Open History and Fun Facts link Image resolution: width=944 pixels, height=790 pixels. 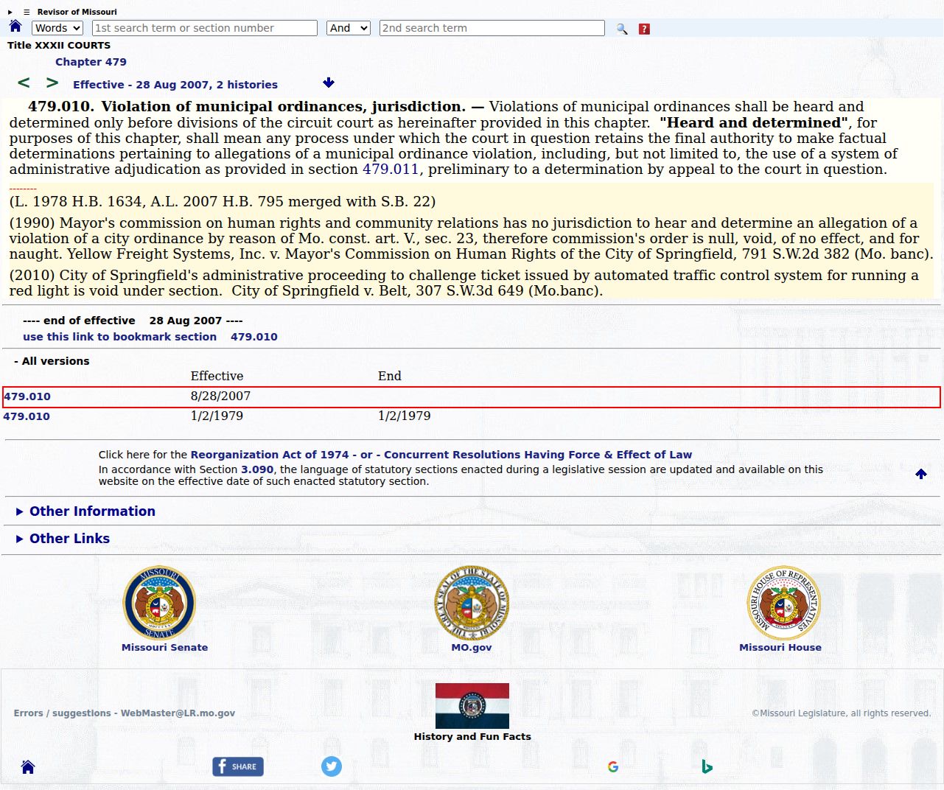pos(472,736)
